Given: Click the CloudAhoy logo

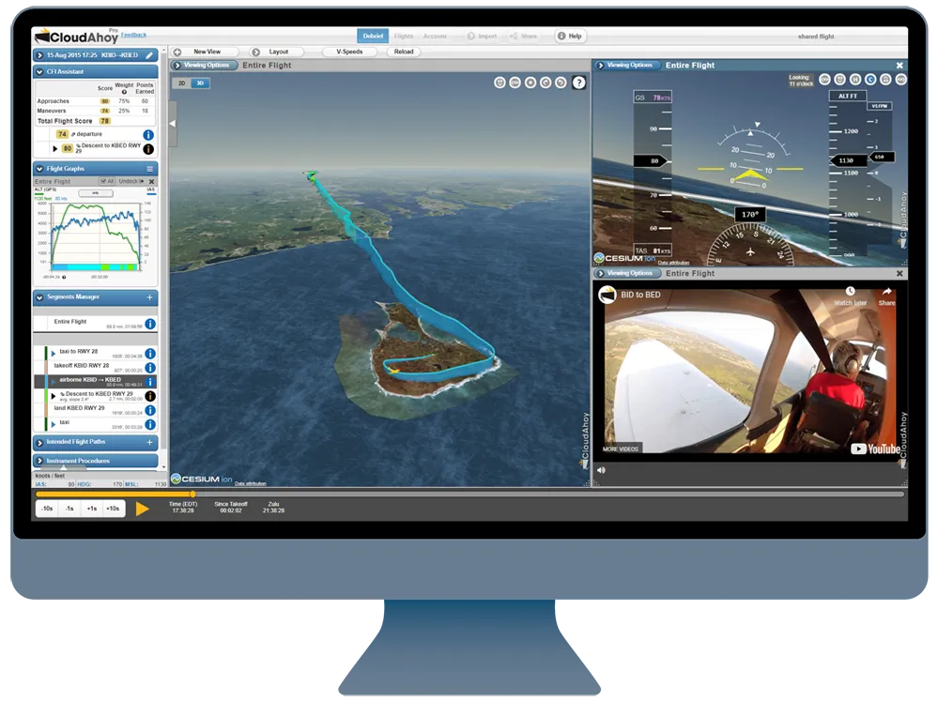Looking at the screenshot, I should point(76,37).
